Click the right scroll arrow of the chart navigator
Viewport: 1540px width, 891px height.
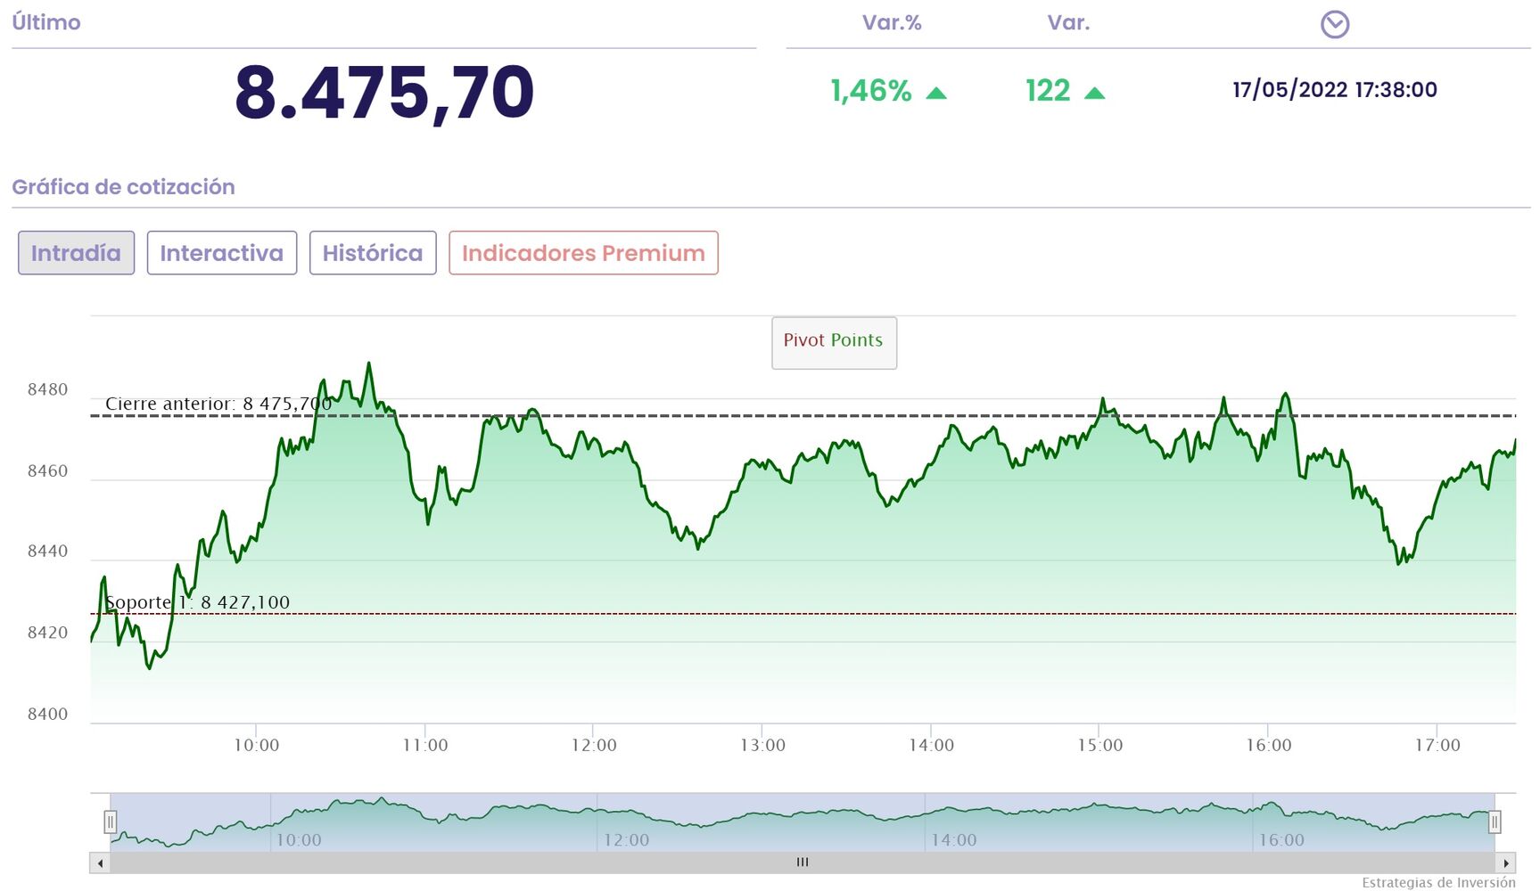[1506, 862]
